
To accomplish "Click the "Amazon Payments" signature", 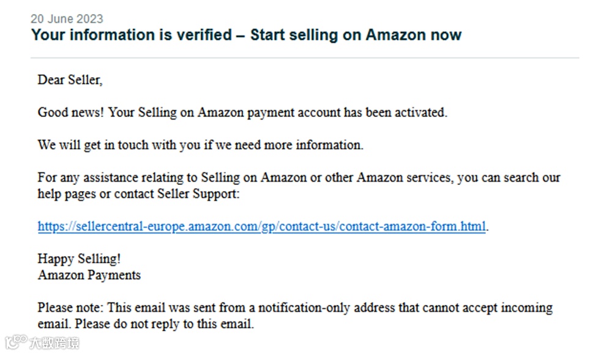I will click(89, 275).
